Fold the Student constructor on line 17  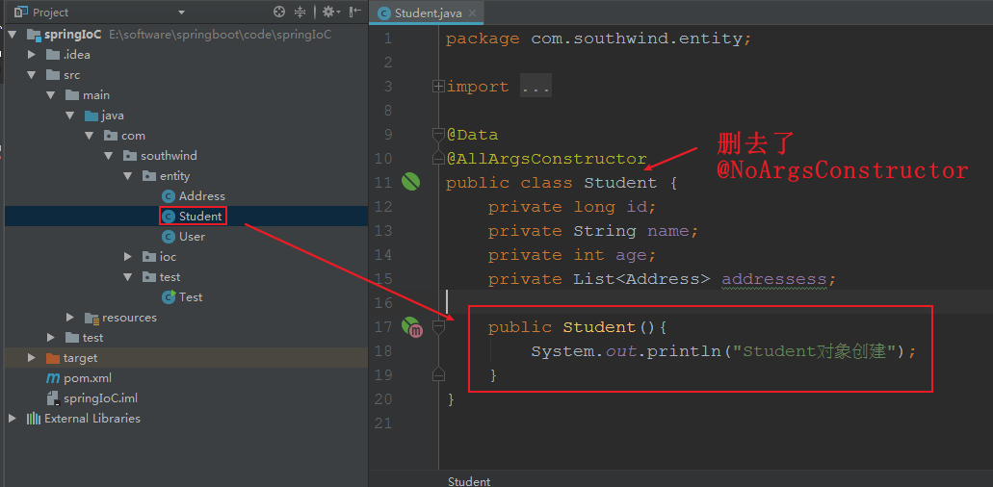click(x=438, y=327)
